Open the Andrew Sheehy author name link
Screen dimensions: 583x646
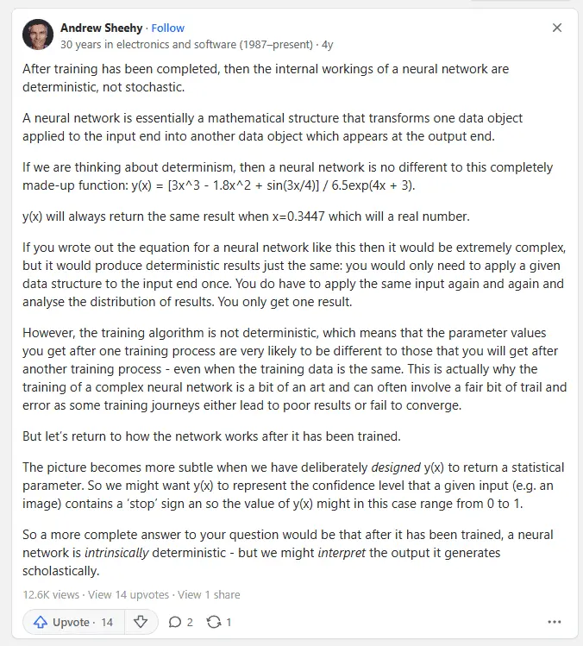[x=100, y=28]
